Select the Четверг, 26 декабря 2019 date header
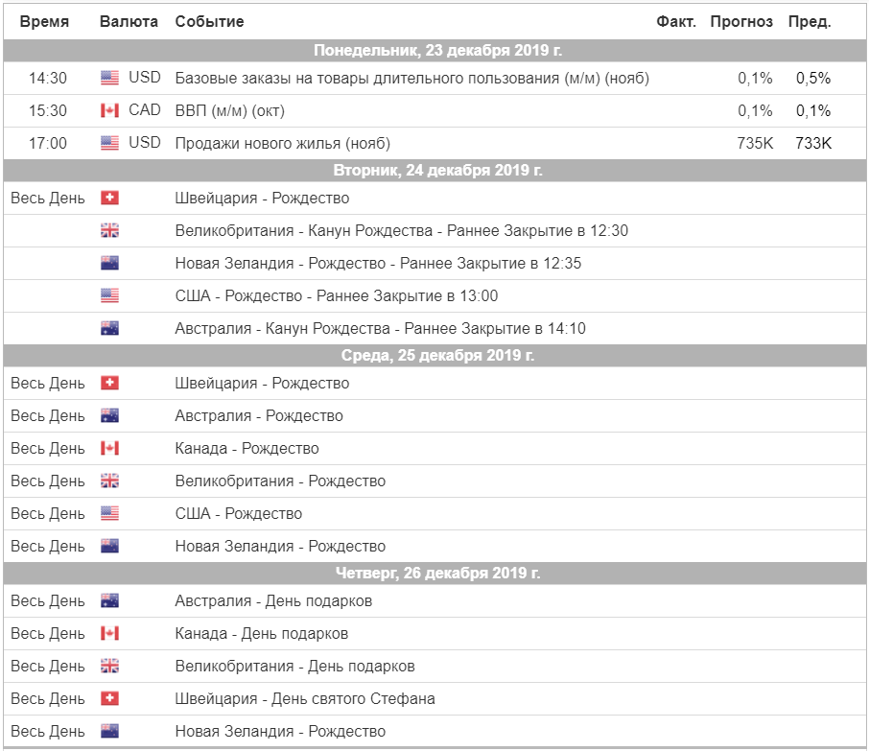Viewport: 869px width, 751px height. 435,574
